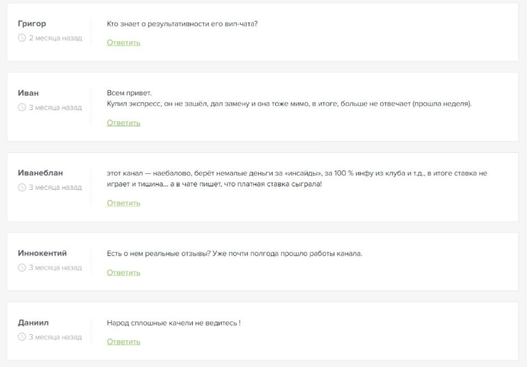Reply to Григор's comment via Ответить
This screenshot has width=528, height=367.
(124, 43)
